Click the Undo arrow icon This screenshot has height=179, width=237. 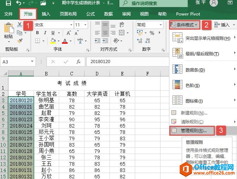pyautogui.click(x=19, y=3)
